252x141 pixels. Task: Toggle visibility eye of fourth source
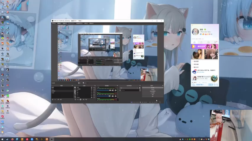(92, 92)
